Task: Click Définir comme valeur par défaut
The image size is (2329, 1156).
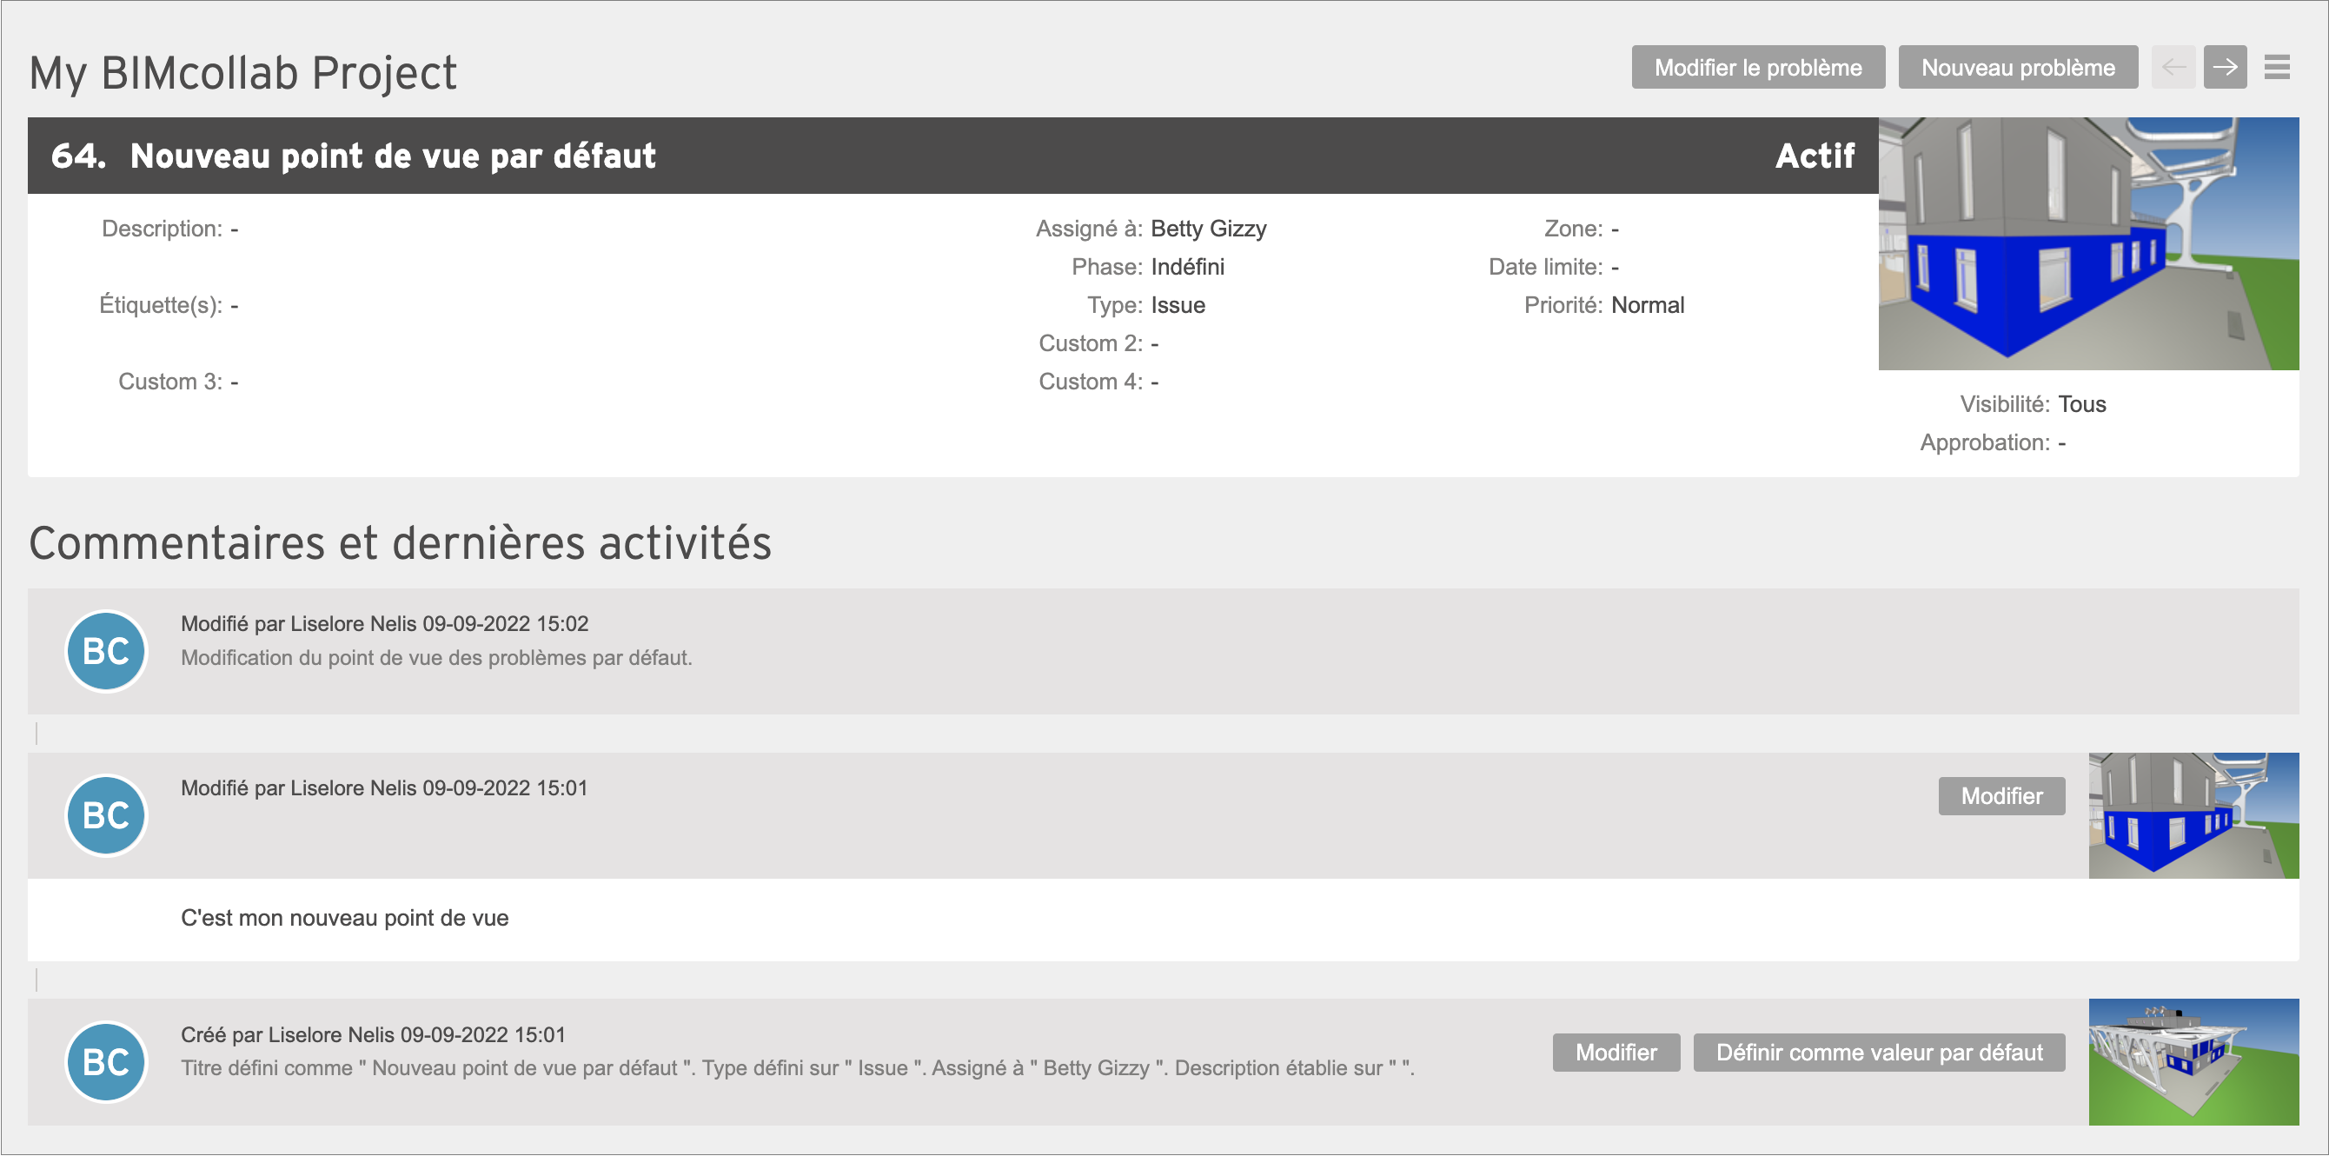Action: 1879,1053
